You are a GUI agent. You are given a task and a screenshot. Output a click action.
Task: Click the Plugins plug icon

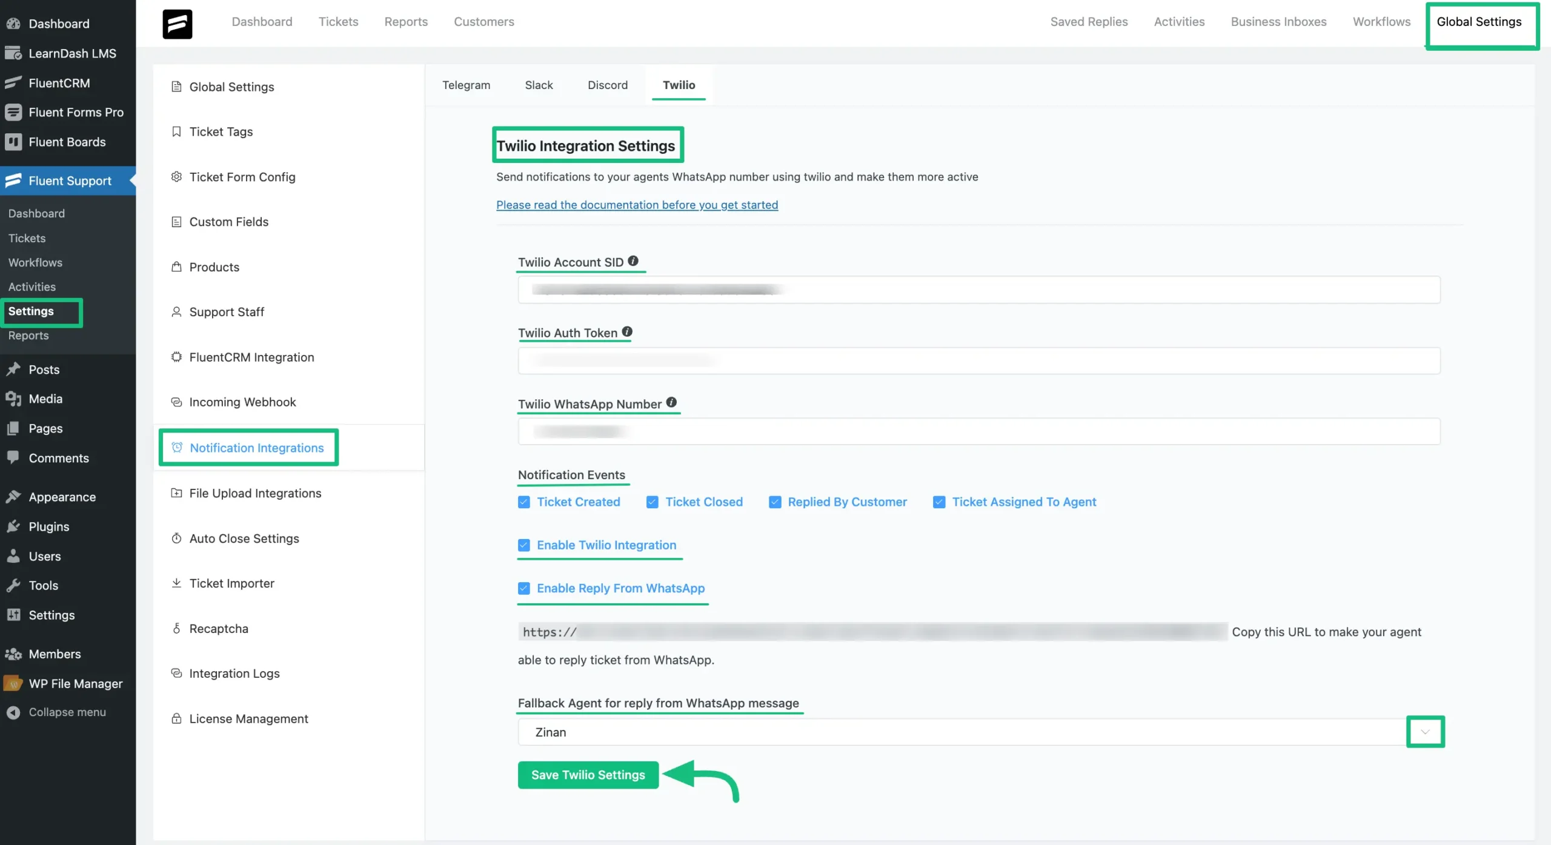click(13, 526)
